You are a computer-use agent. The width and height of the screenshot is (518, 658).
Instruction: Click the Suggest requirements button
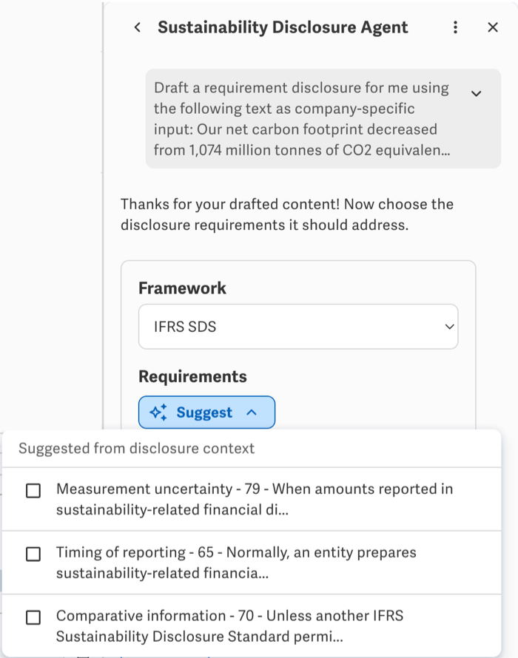(x=206, y=412)
